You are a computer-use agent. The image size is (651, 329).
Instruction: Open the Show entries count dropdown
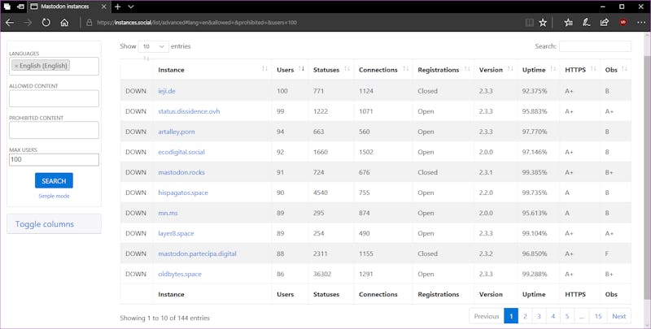coord(153,47)
